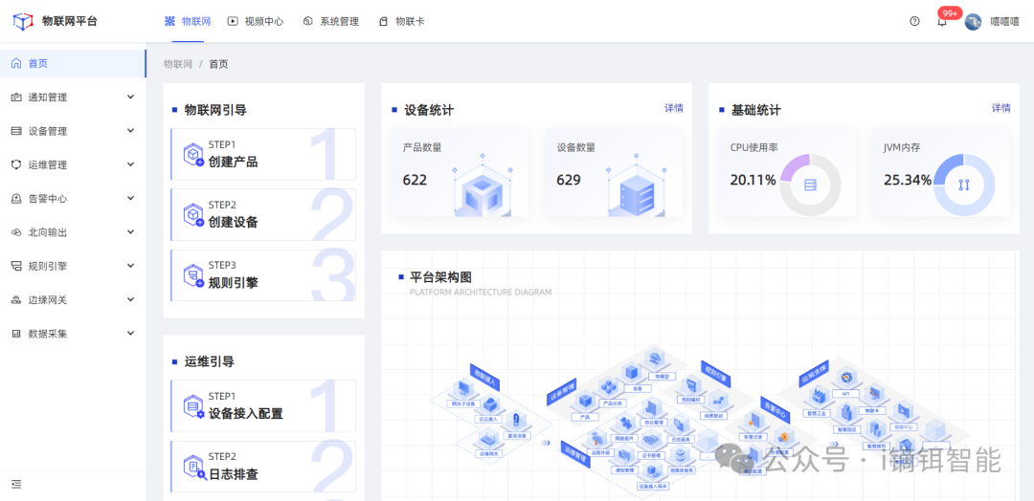Collapse sidebar using bottom-left menu icon
This screenshot has width=1034, height=501.
tap(16, 484)
